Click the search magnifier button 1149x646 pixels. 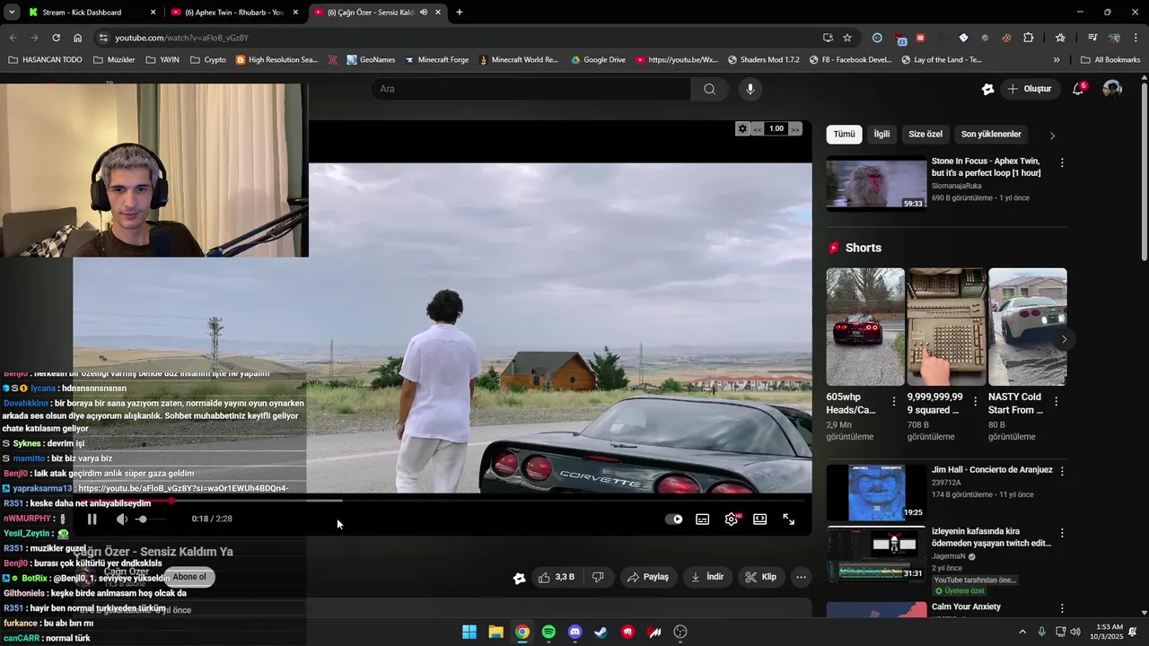pyautogui.click(x=709, y=89)
